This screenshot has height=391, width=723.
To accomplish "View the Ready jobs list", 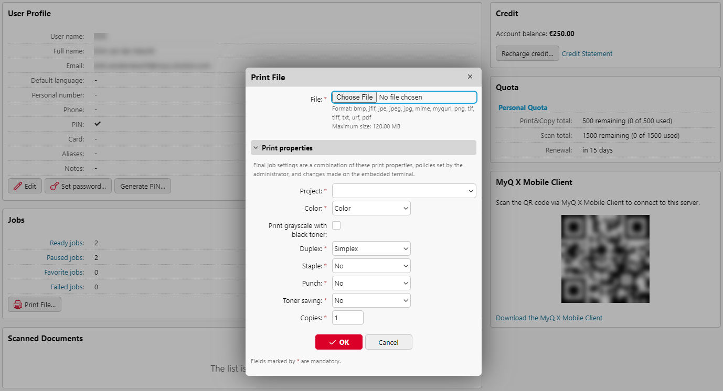I will (67, 243).
